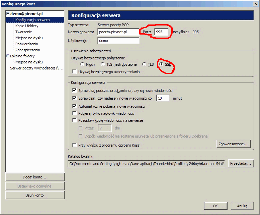
Task: Select Serwer poczty wychodzącej entry
Action: pos(36,68)
